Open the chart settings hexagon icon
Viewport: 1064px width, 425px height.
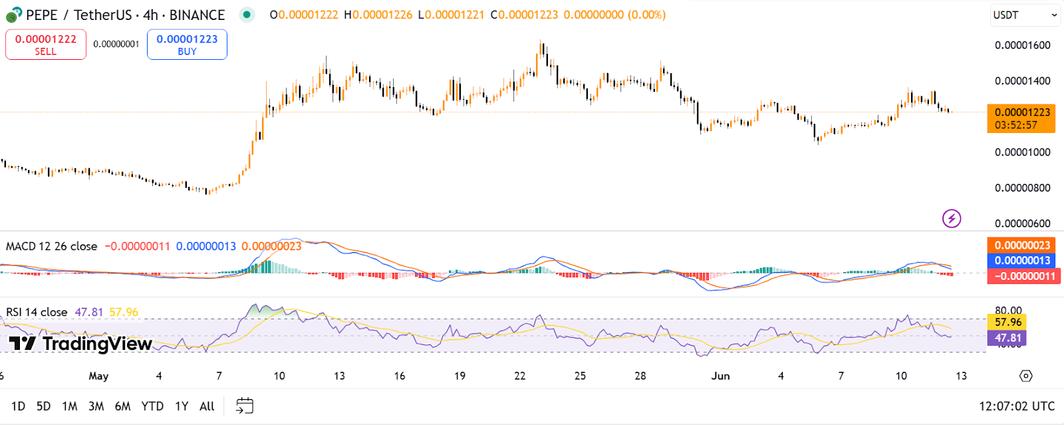pos(1026,376)
